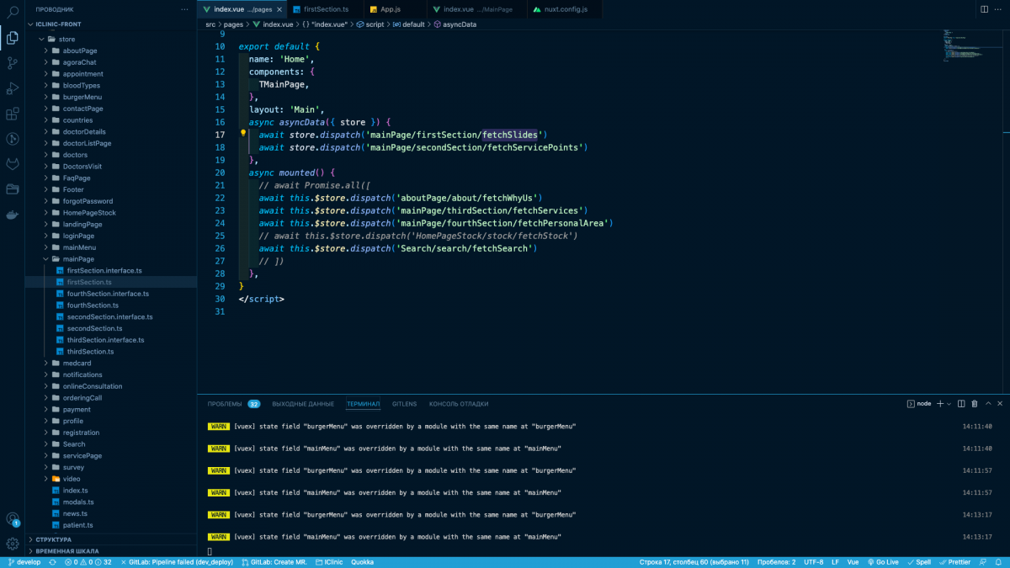Screen dimensions: 1010x568
Task: Switch to index.vue MainPage editor tab
Action: 477,9
